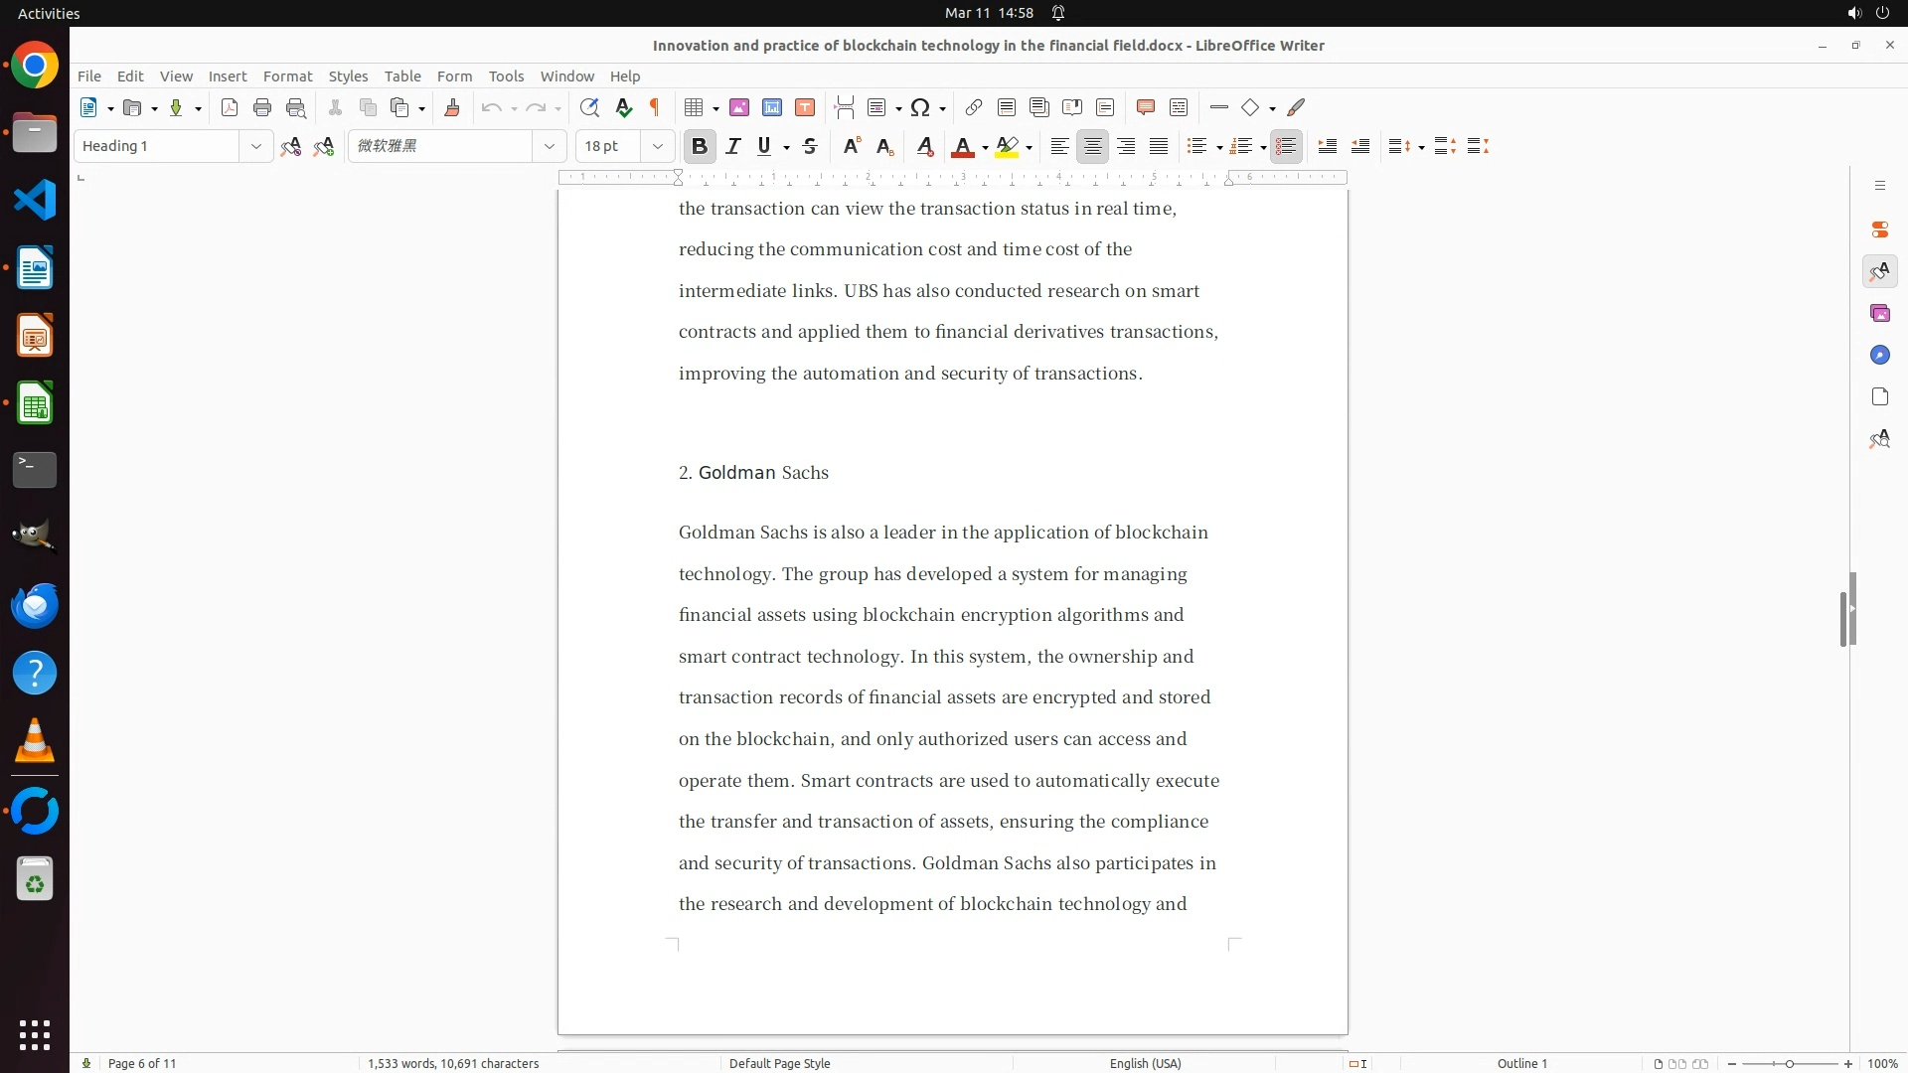Open Find & Replace tool
The width and height of the screenshot is (1908, 1073).
(x=589, y=108)
